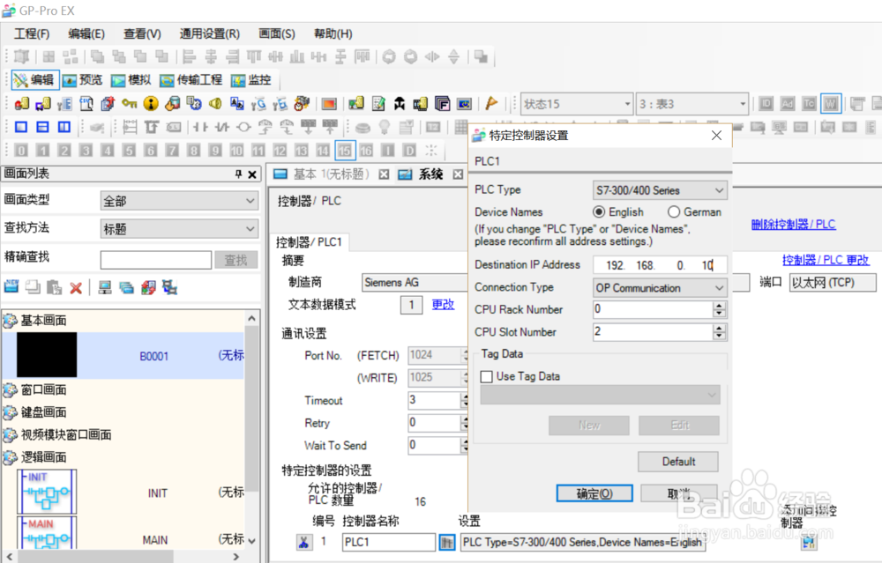Click the key (security) icon in toolbar
Viewport: 882px width, 563px height.
pyautogui.click(x=130, y=103)
